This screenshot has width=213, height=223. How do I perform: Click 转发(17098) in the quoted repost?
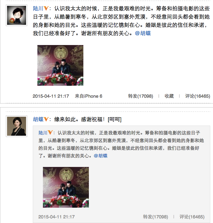click(x=155, y=217)
